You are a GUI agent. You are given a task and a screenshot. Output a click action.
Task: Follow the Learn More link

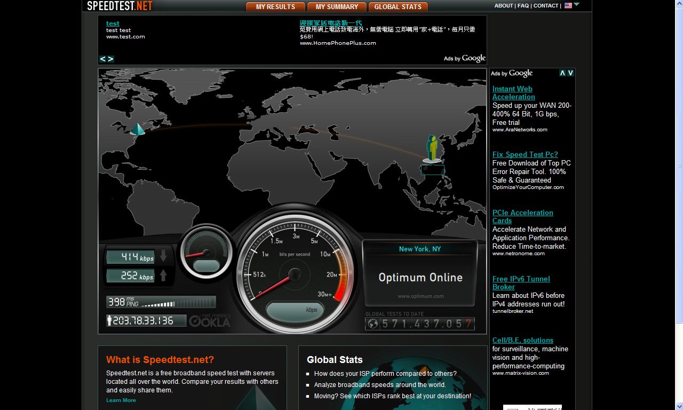(x=121, y=400)
